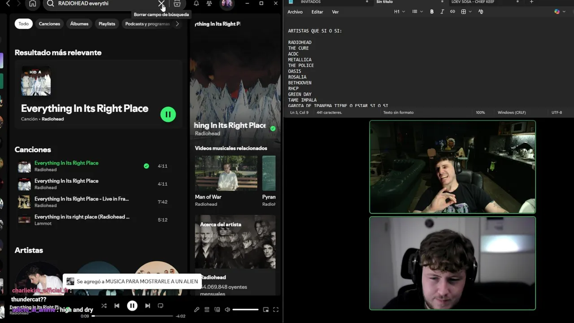Click UTF-8 encoding in Notepad status bar
574x323 pixels.
(x=557, y=113)
